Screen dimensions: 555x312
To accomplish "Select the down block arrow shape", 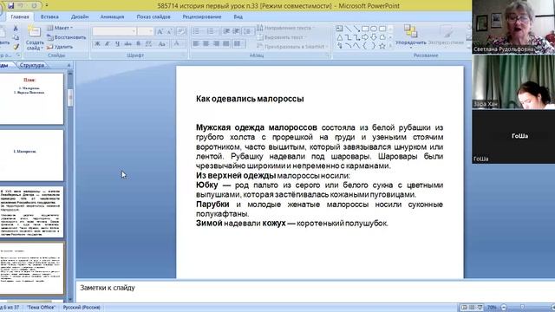I will (374, 37).
